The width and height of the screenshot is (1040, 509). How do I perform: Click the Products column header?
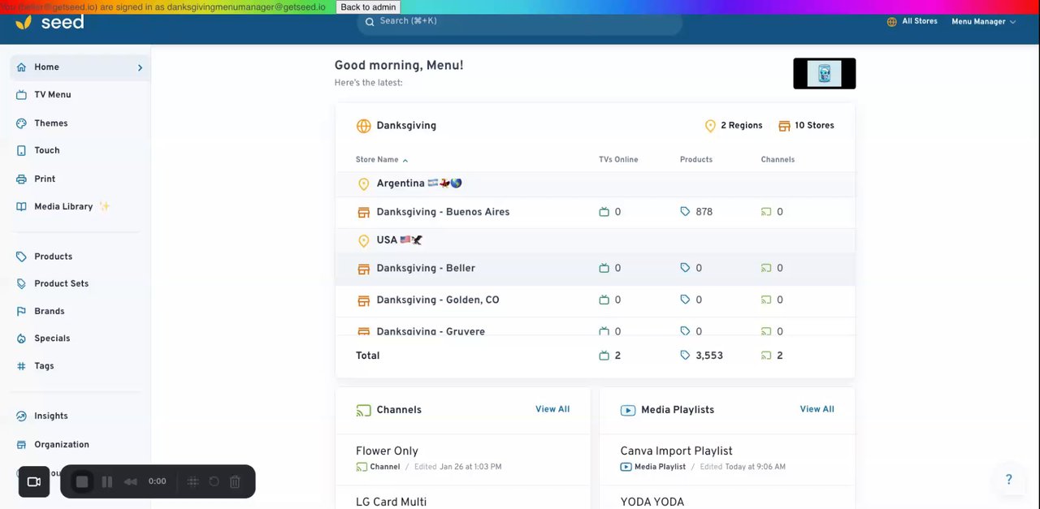[696, 160]
